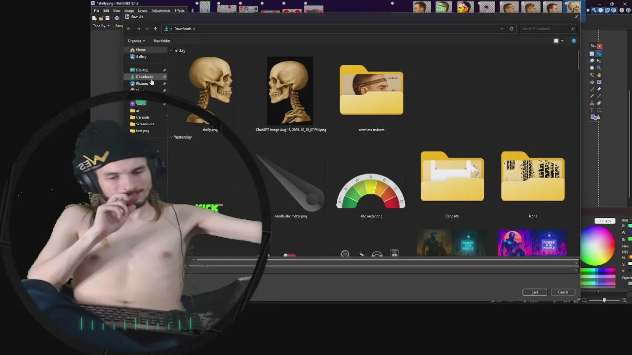Viewport: 632px width, 355px height.
Task: Pick a color from the color wheel
Action: point(597,246)
